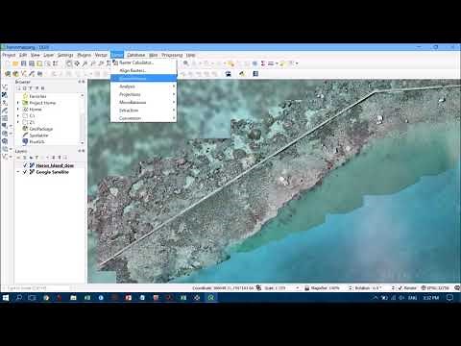
Task: Open the Projections submenu
Action: 143,94
